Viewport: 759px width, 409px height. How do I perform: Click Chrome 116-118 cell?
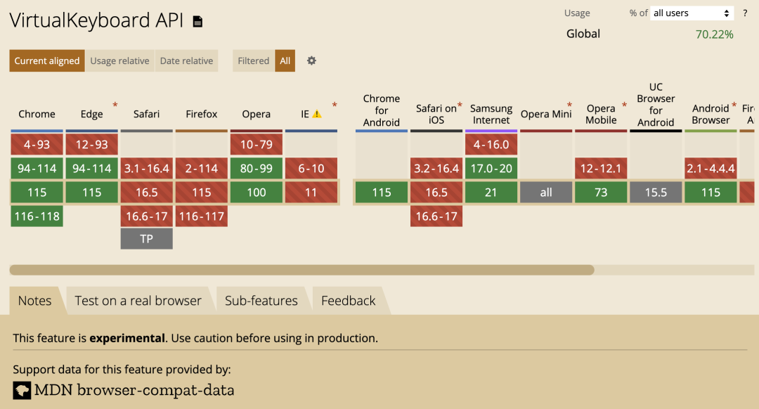(x=37, y=216)
